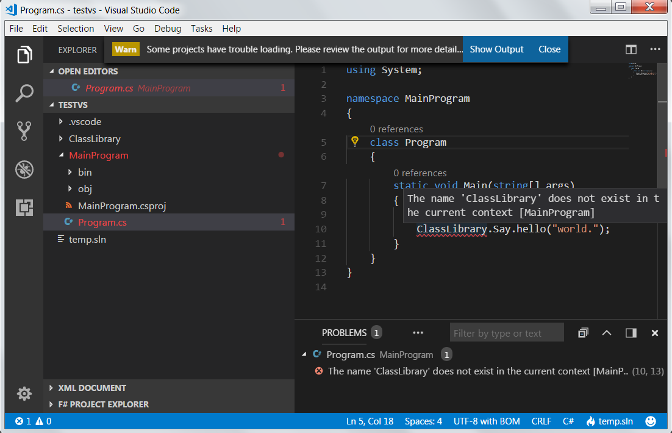The height and width of the screenshot is (433, 672).
Task: Open the Tasks menu
Action: click(x=201, y=28)
